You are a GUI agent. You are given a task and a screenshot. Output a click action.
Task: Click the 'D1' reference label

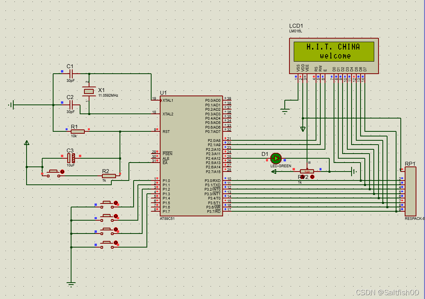(x=265, y=154)
